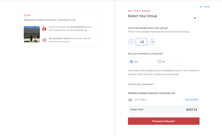Click the play icon beside 'Access doesn't expire'
222x136 pixels.
[44, 40]
